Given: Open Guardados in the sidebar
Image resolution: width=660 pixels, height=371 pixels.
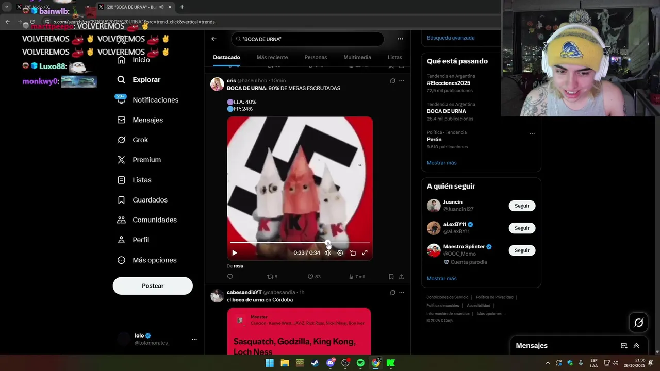Looking at the screenshot, I should (x=143, y=200).
